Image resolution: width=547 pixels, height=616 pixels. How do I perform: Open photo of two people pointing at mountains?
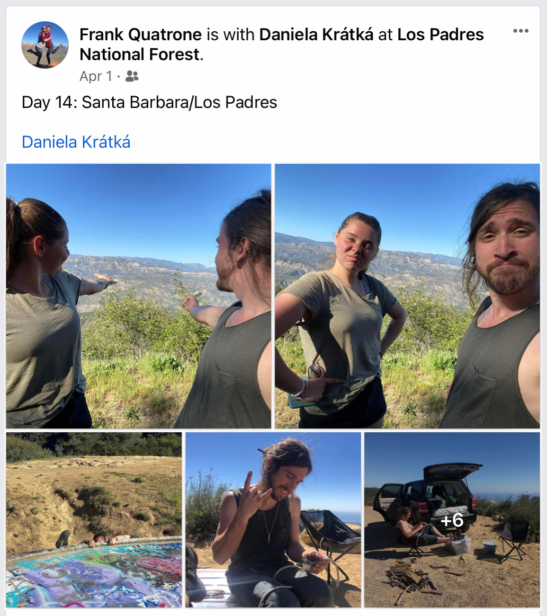138,296
